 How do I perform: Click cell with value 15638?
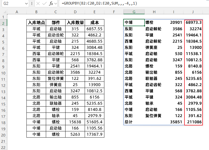(x=75, y=122)
